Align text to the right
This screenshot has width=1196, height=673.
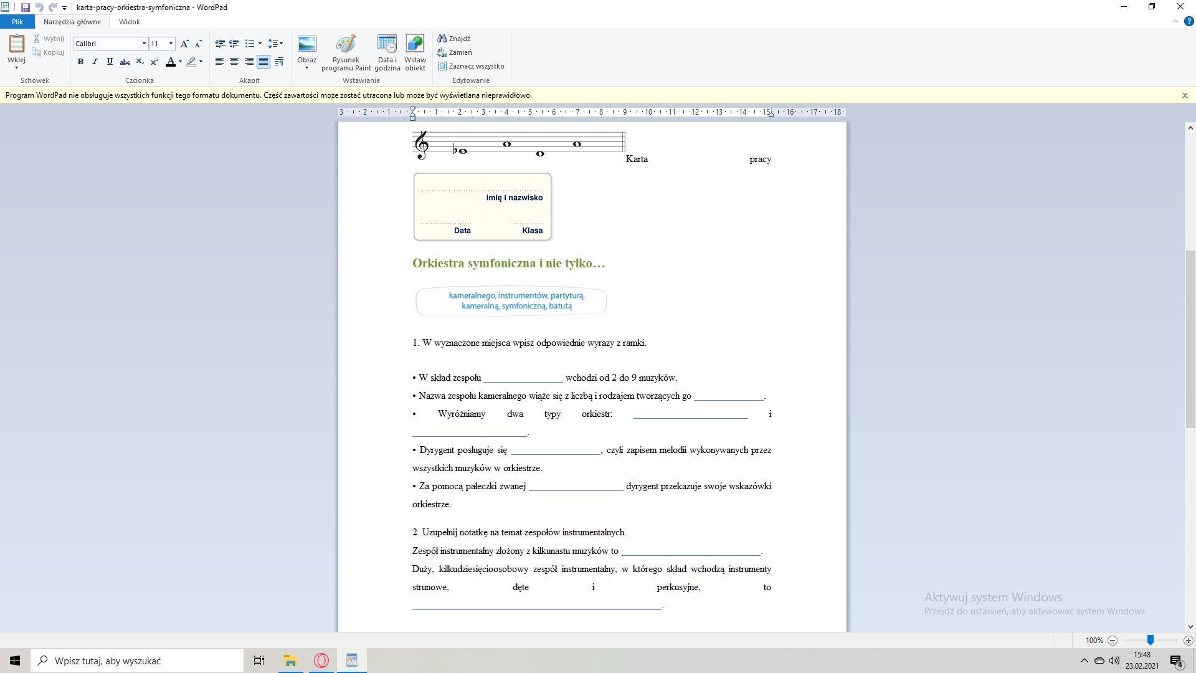pyautogui.click(x=249, y=62)
